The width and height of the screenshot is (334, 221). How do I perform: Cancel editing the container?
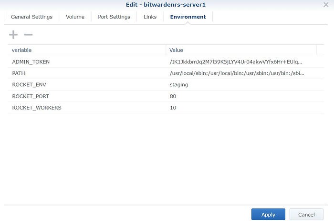(x=306, y=214)
